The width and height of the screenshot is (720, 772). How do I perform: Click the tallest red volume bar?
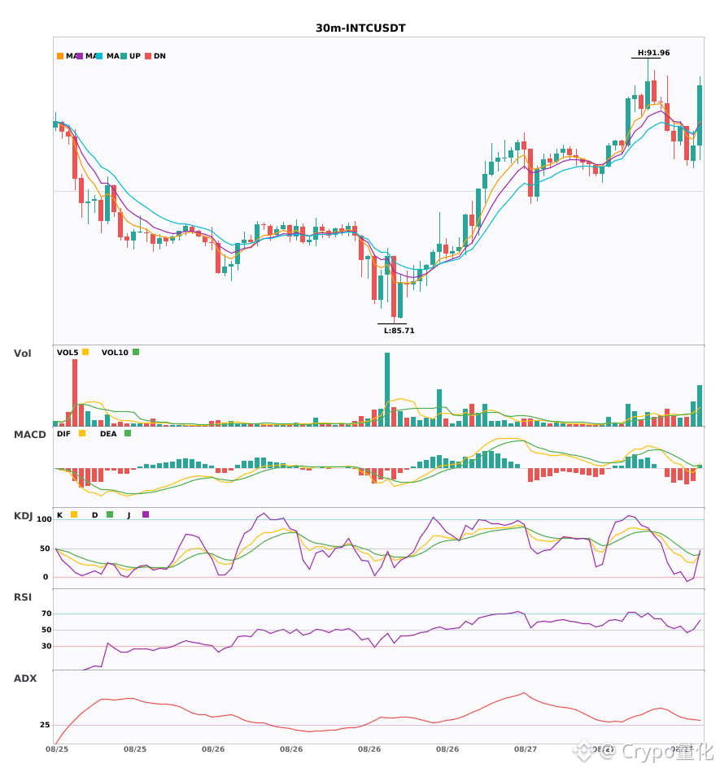coord(75,393)
